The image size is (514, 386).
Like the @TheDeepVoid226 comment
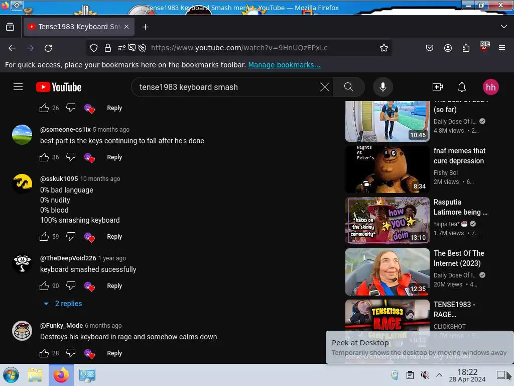coord(44,286)
